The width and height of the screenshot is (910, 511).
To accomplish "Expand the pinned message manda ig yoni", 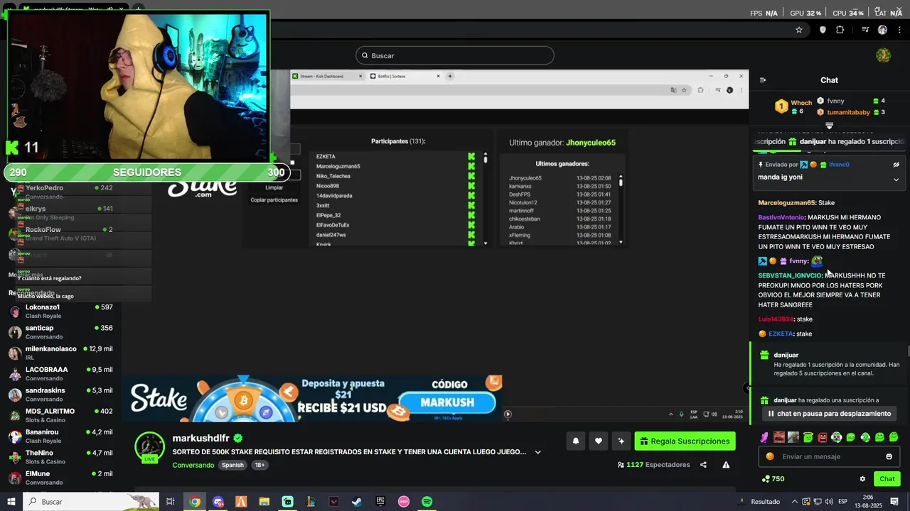I will tap(896, 180).
